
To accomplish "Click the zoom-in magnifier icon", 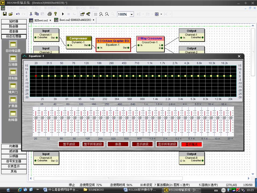I will [101, 14].
